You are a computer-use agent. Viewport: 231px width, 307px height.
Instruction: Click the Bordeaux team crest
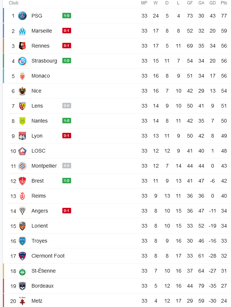22,286
